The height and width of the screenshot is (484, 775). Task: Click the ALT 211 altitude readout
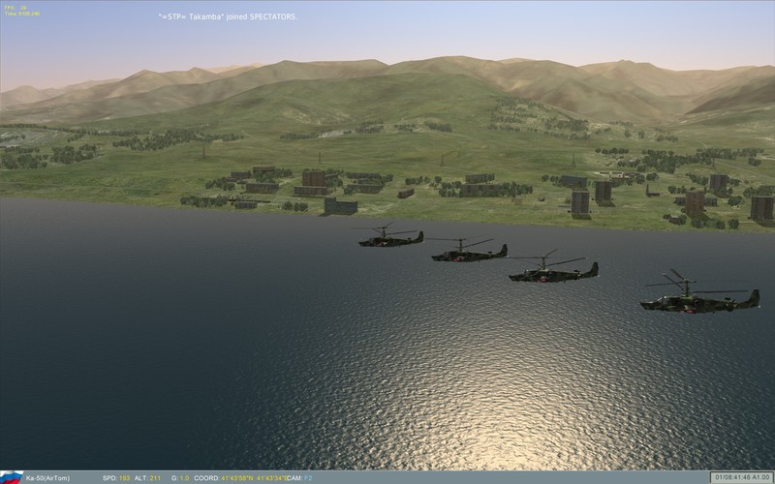(x=147, y=478)
